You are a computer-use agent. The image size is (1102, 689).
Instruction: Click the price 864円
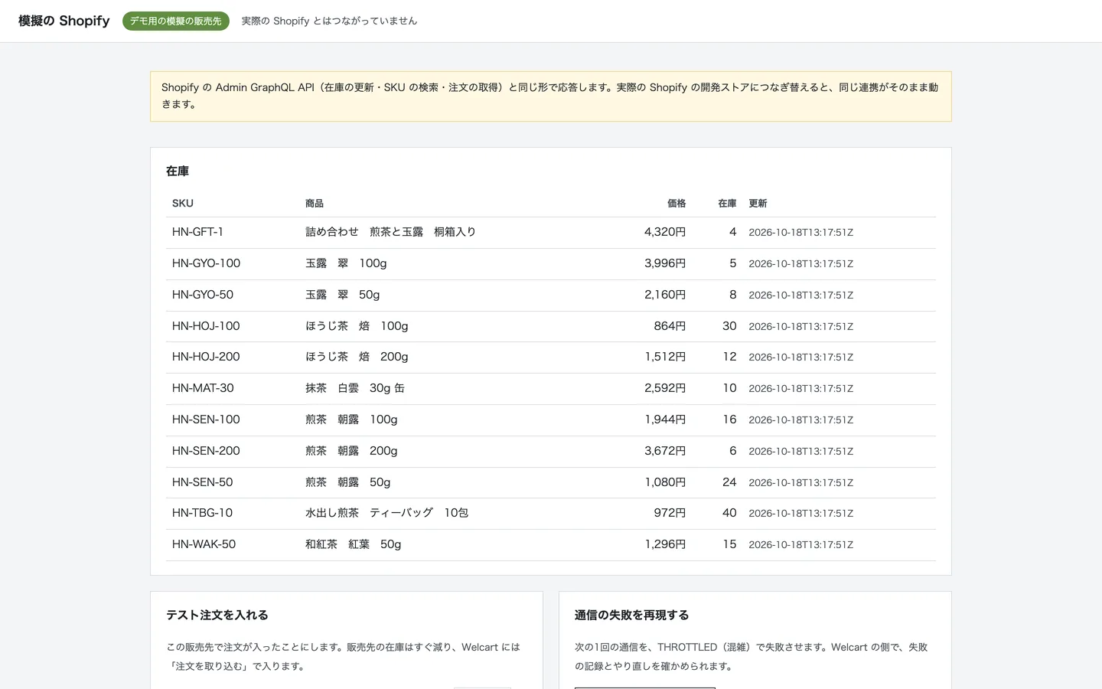point(670,326)
